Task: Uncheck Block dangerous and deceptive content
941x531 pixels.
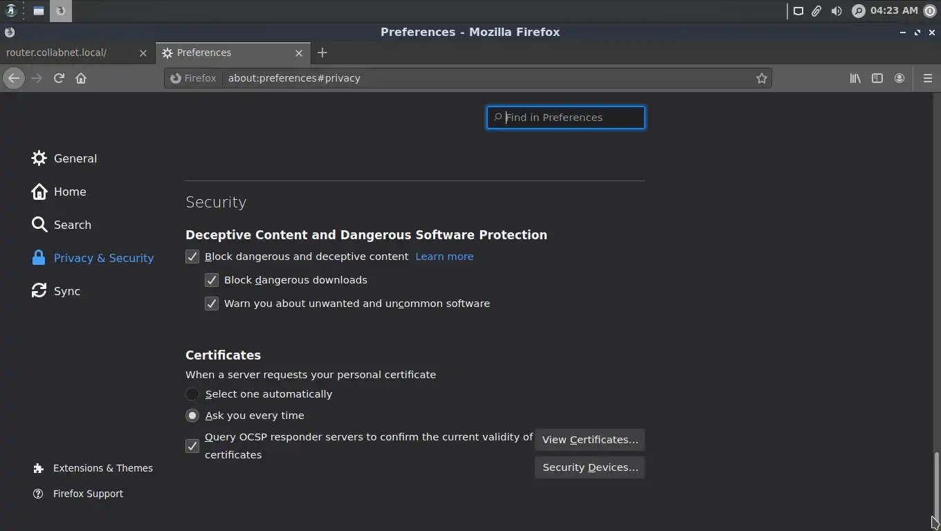Action: [192, 257]
